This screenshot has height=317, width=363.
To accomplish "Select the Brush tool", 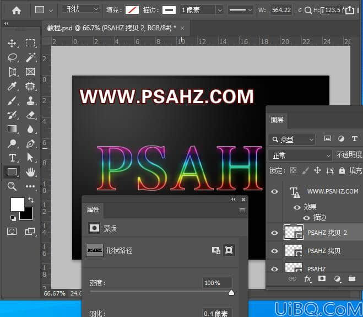I will tap(12, 100).
